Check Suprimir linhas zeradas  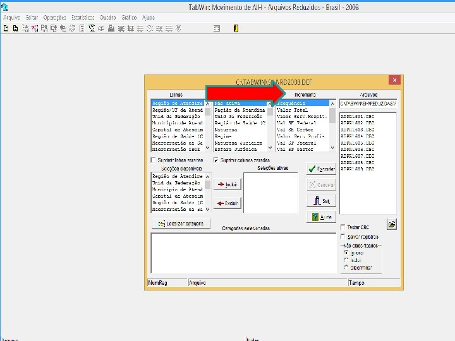153,160
